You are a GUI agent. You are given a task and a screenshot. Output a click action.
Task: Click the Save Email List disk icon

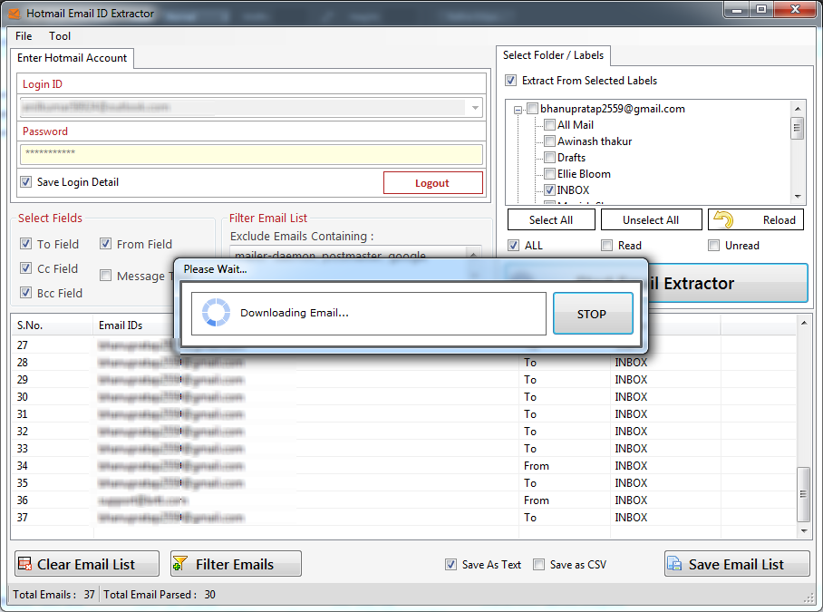pos(674,564)
